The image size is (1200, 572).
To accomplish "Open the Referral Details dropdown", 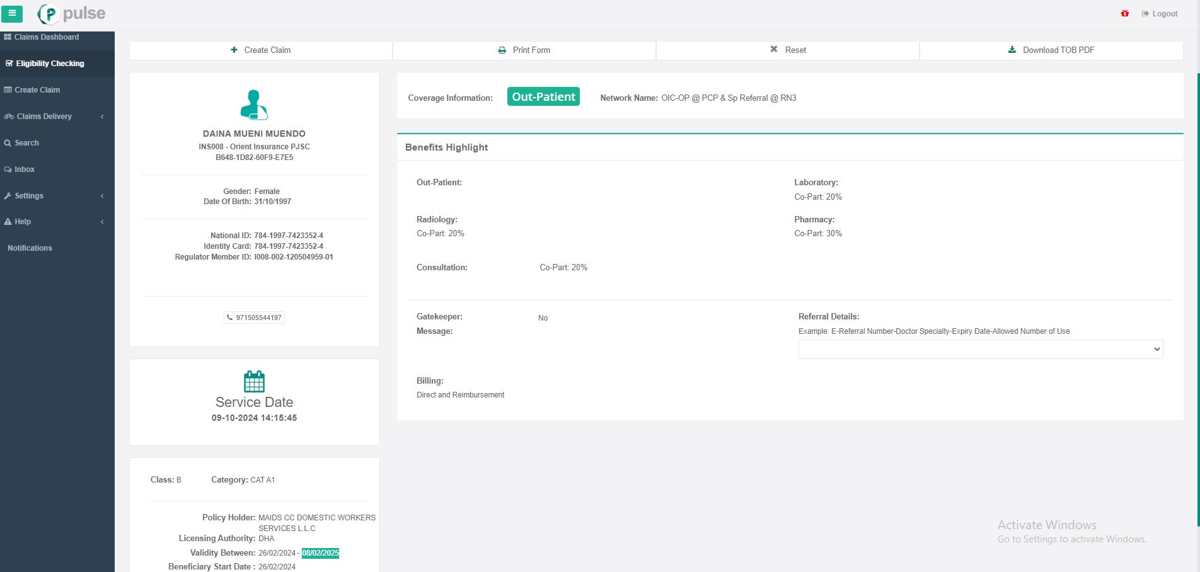I will (980, 349).
